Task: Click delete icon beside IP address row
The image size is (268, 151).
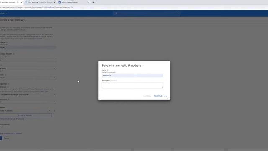Action: click(54, 111)
